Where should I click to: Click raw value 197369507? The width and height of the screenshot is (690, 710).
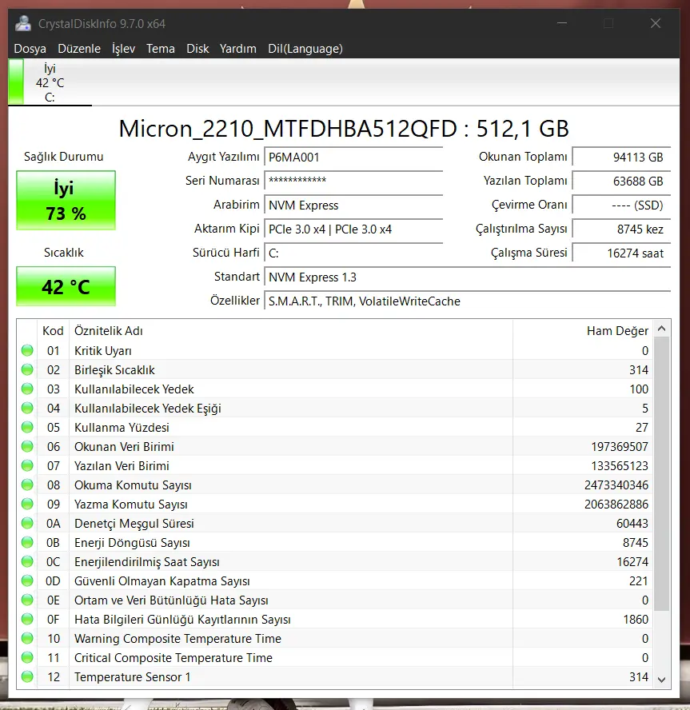(620, 447)
